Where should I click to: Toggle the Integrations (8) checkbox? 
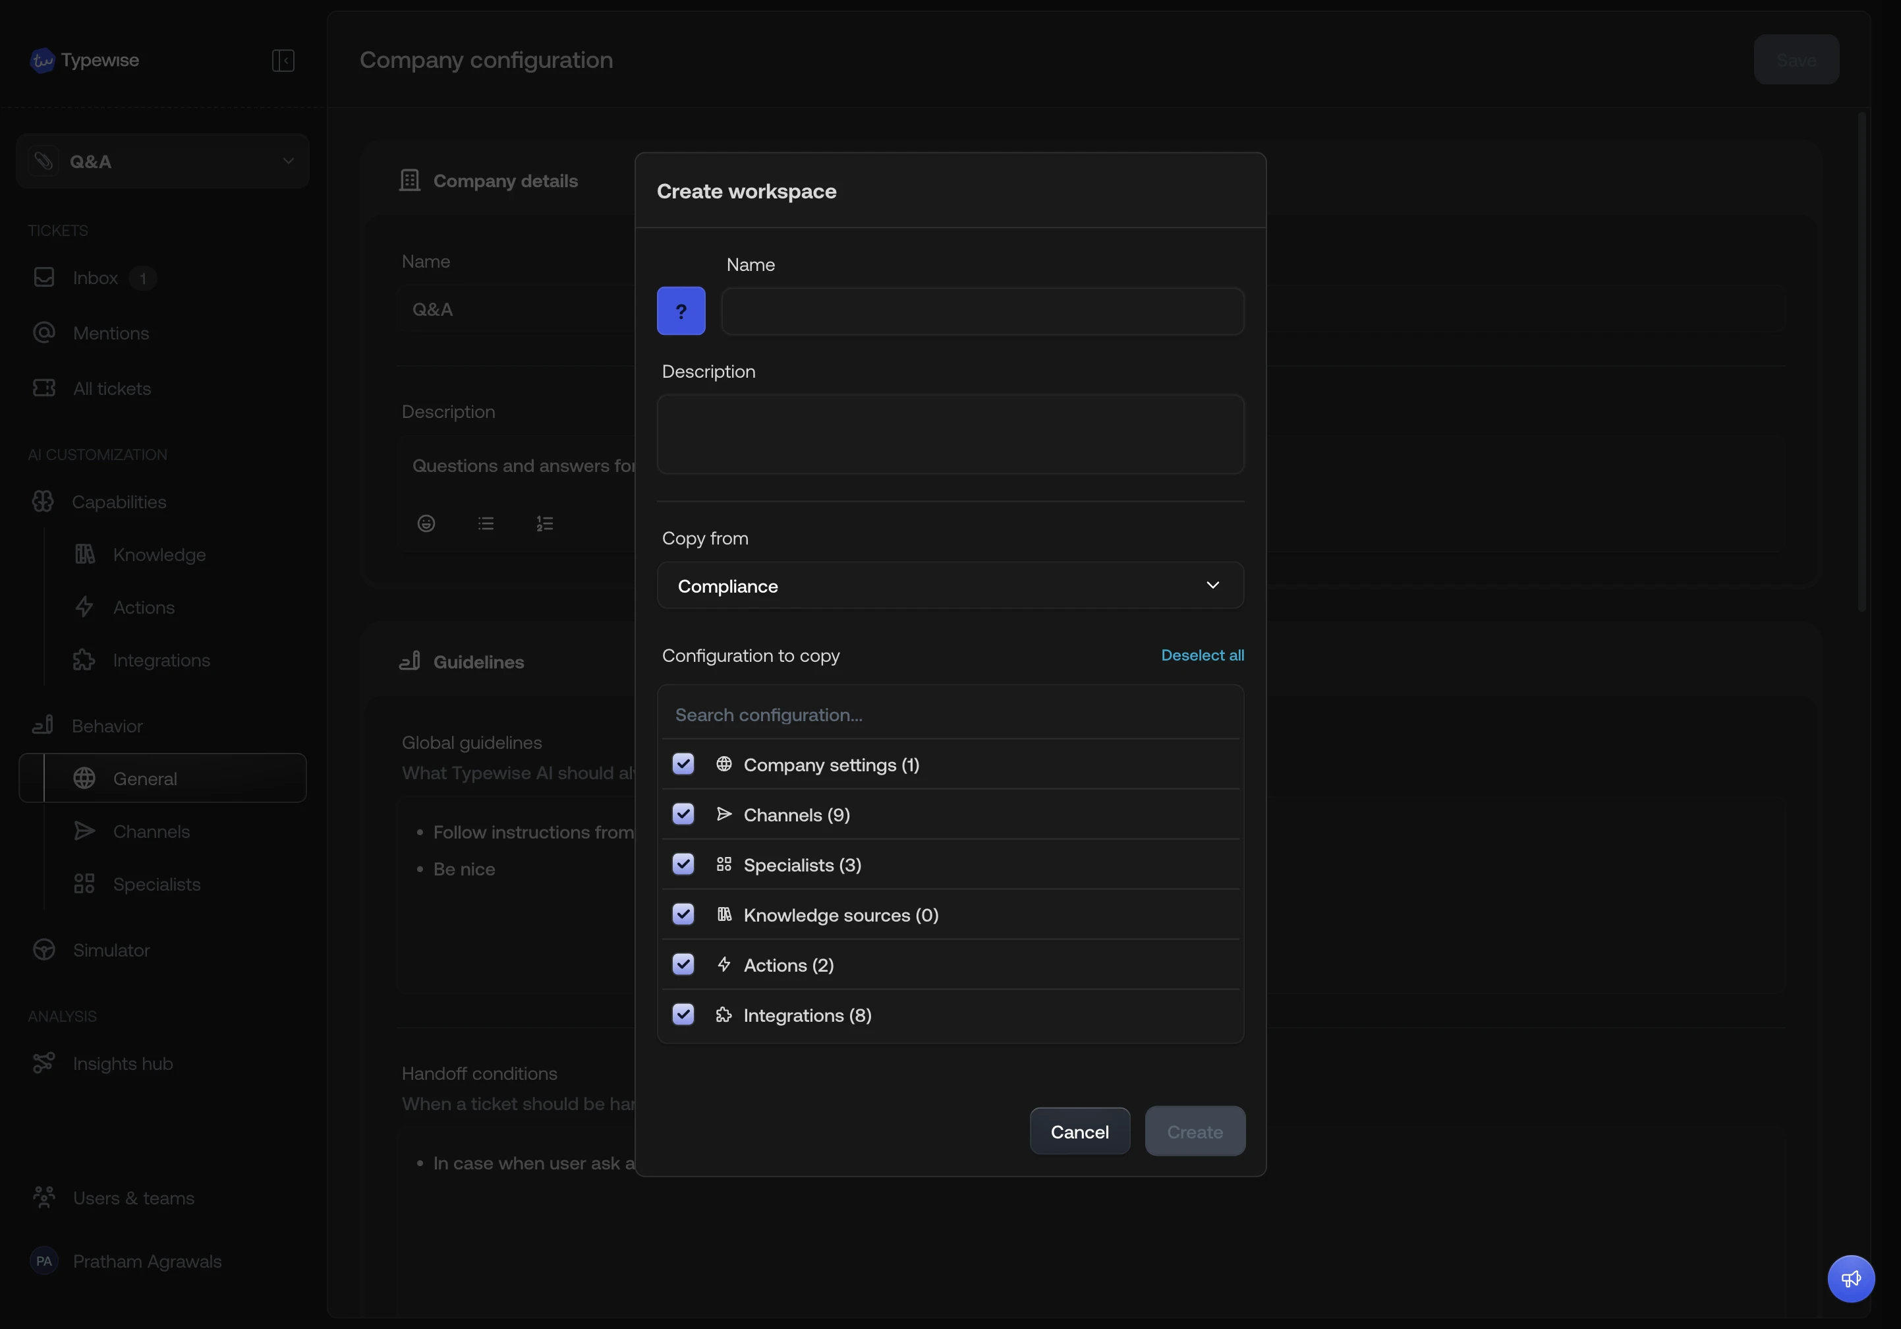(682, 1014)
